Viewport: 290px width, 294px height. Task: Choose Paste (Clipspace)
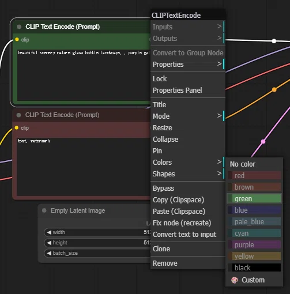(x=188, y=211)
